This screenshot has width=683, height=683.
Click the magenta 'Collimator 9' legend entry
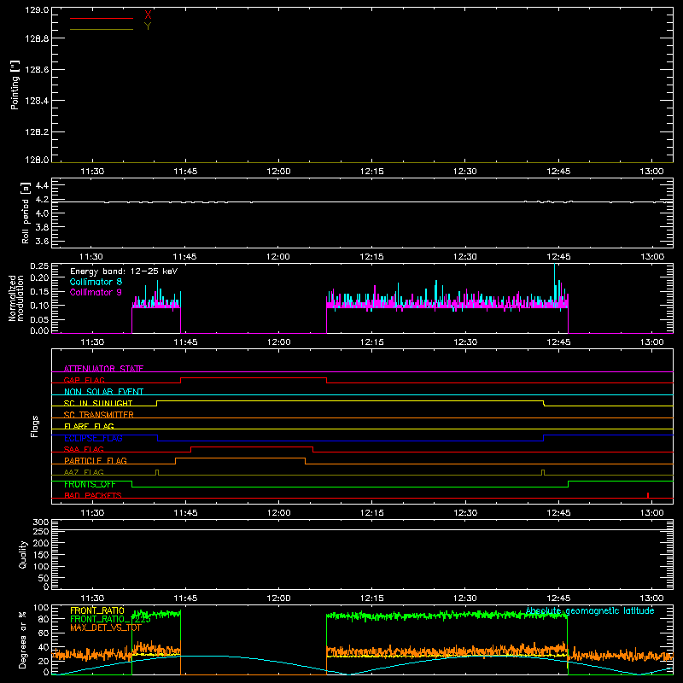(x=96, y=292)
